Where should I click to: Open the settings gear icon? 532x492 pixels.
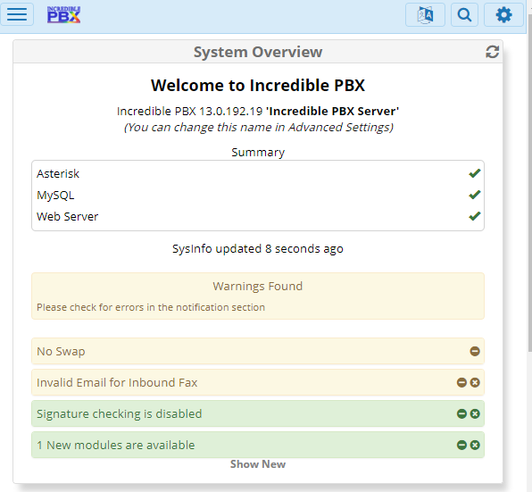coord(503,14)
